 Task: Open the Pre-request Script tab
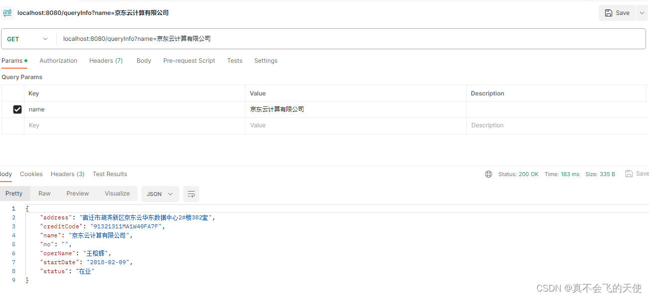pyautogui.click(x=189, y=61)
